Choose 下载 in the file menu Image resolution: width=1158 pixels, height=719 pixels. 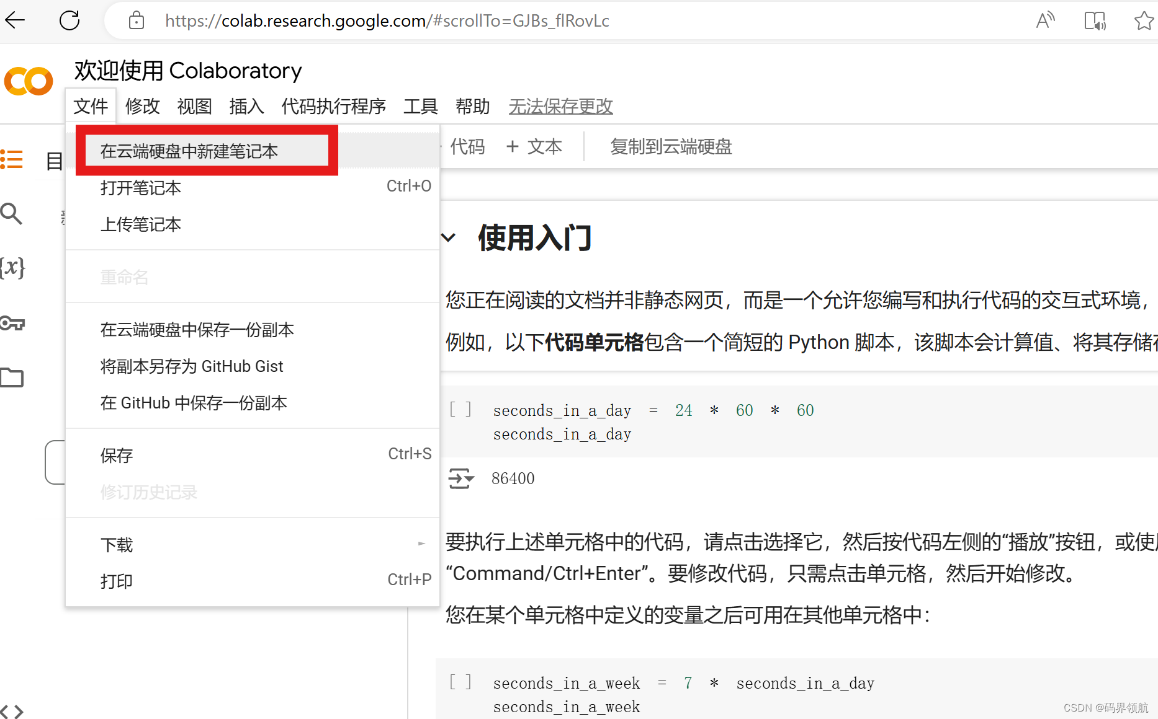click(253, 544)
